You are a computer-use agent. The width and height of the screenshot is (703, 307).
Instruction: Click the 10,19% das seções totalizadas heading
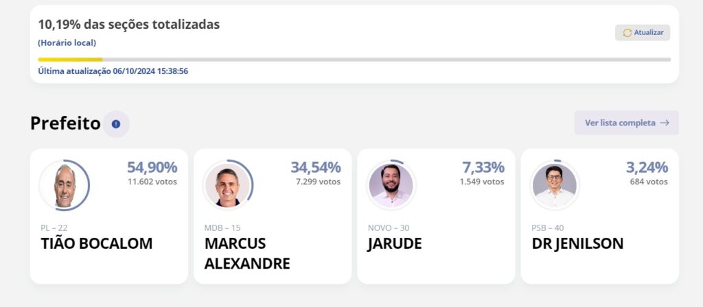coord(128,25)
